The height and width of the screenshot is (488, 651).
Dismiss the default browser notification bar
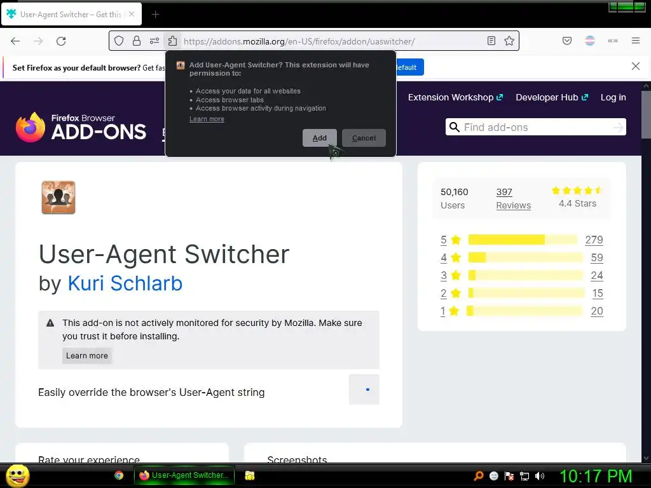pos(636,66)
